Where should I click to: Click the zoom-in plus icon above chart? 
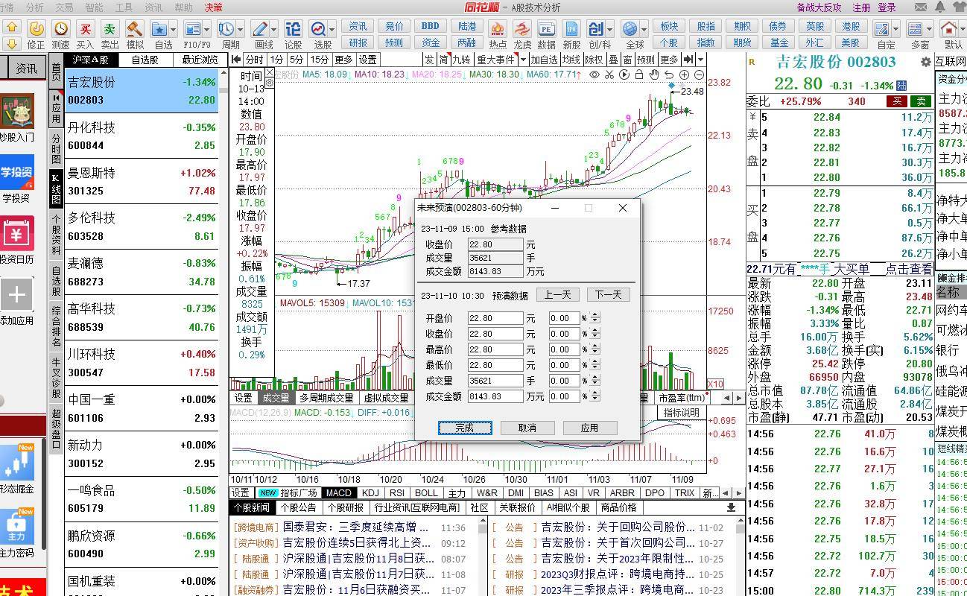click(x=684, y=74)
